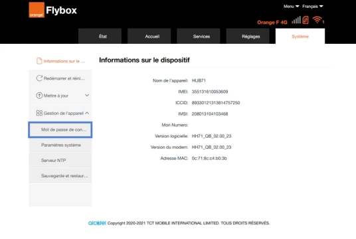The width and height of the screenshot is (356, 239).
Task: Expand the Mettre à jour chevron
Action: (87, 96)
